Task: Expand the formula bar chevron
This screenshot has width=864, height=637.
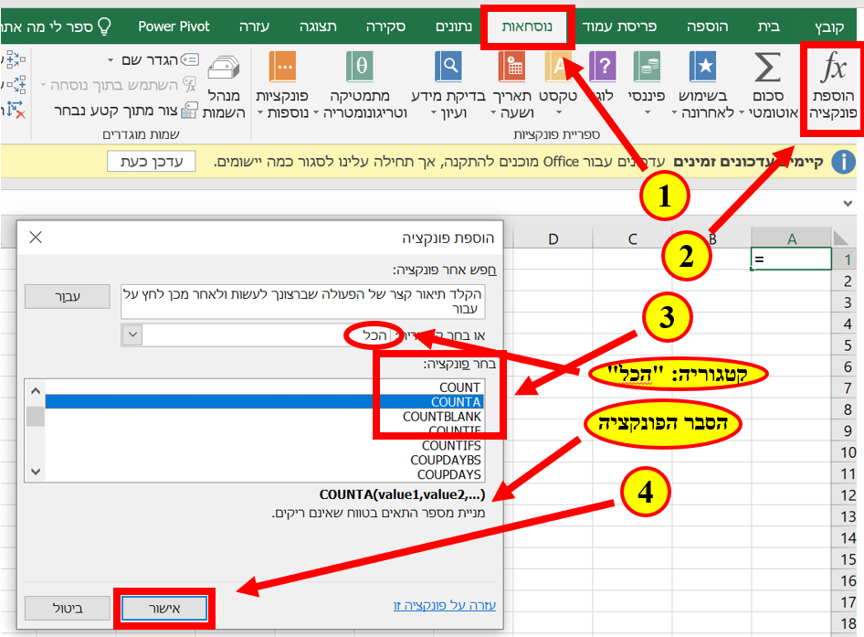Action: coord(848,204)
